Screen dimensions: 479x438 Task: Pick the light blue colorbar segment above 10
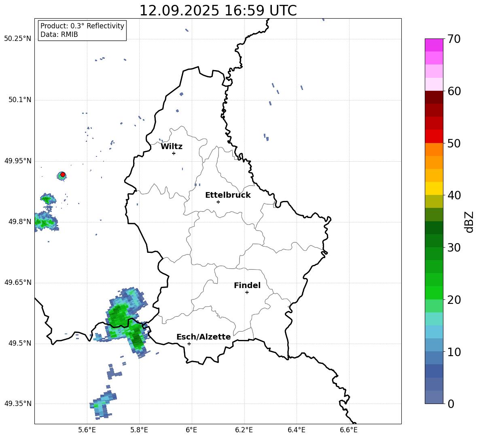pyautogui.click(x=434, y=332)
